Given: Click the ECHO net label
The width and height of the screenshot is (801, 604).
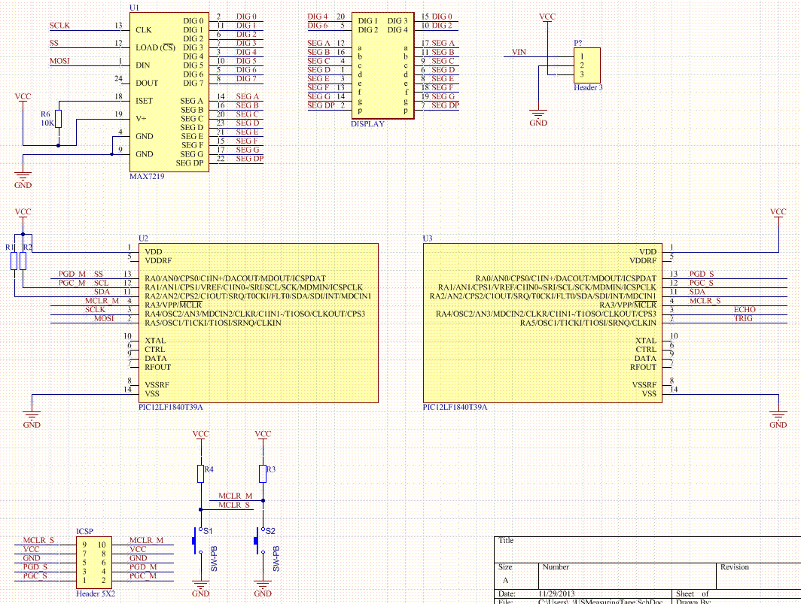Looking at the screenshot, I should (744, 309).
